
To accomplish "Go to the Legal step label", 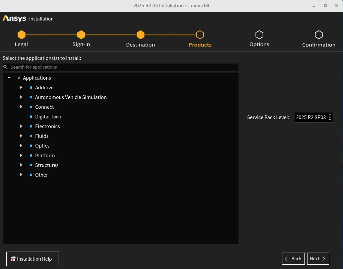I will (21, 44).
